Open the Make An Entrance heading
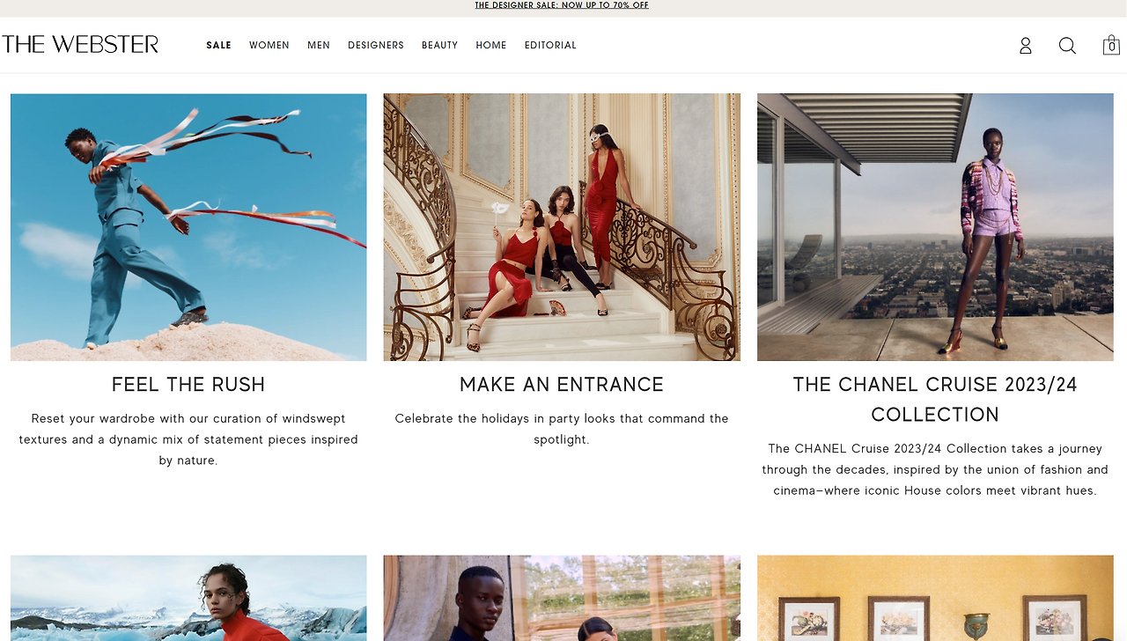Viewport: 1127px width, 641px height. pyautogui.click(x=562, y=385)
